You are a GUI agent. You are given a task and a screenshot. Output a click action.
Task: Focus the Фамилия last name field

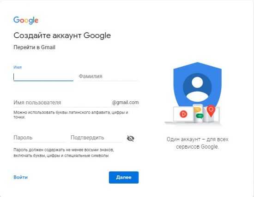pos(108,76)
